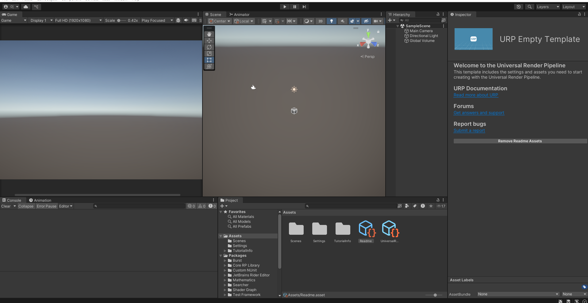Toggle the Hierarchy lock icon
This screenshot has width=588, height=303.
point(438,14)
